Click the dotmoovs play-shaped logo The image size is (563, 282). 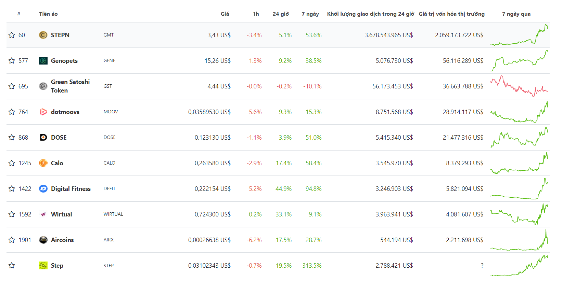pos(43,112)
